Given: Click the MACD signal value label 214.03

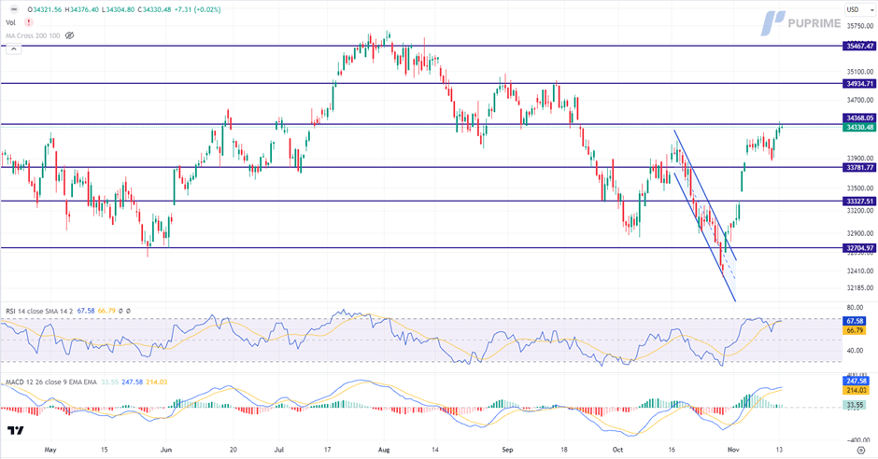Looking at the screenshot, I should tap(855, 390).
